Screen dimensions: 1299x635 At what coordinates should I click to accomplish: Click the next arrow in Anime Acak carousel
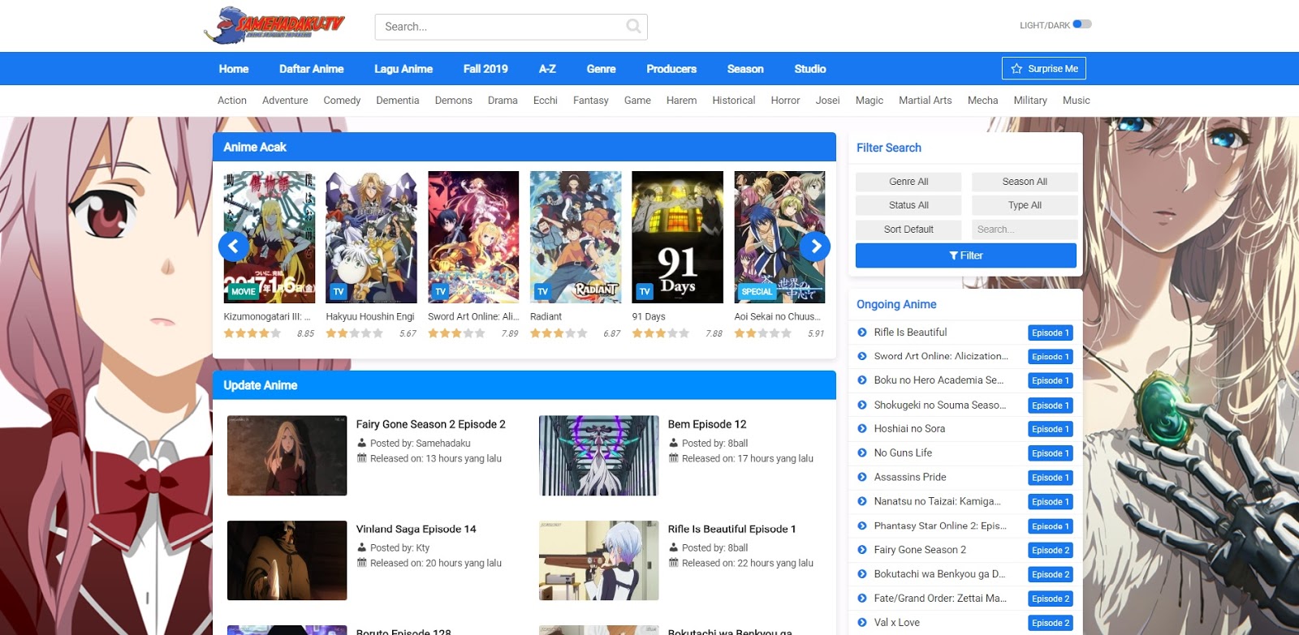815,246
